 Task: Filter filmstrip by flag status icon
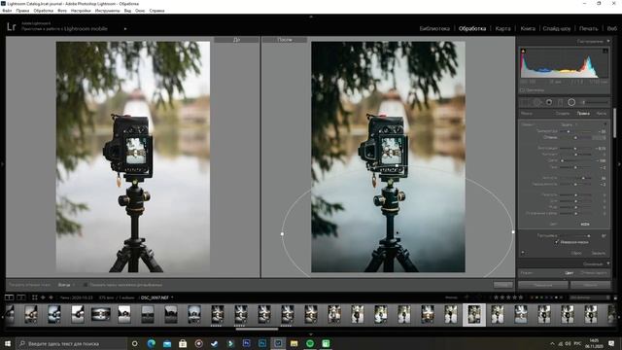[x=466, y=297]
